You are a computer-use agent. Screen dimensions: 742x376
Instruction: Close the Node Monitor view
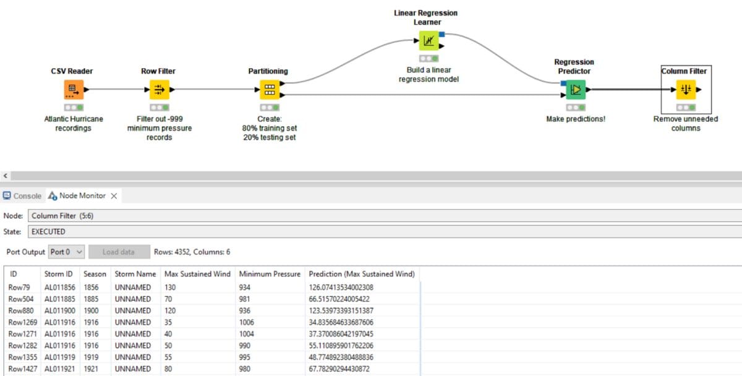[x=113, y=196]
